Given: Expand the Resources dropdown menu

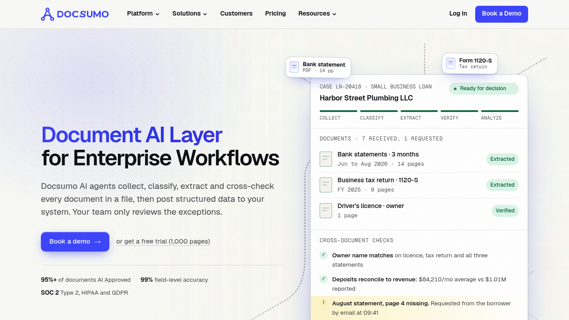Looking at the screenshot, I should coord(317,14).
